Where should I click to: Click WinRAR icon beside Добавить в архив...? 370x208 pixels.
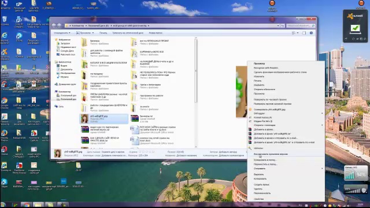(250, 129)
